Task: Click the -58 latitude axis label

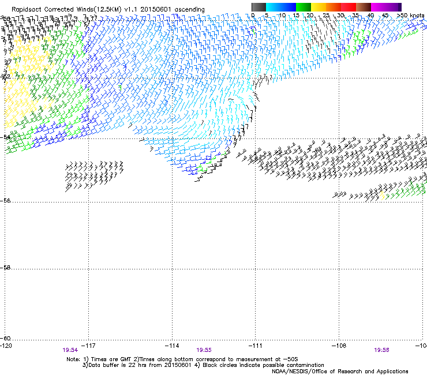Action: click(x=6, y=268)
